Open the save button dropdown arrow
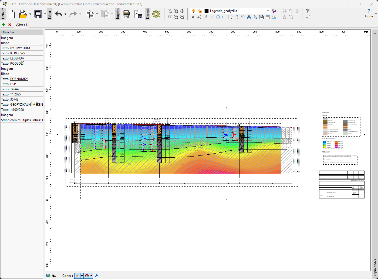 click(45, 14)
